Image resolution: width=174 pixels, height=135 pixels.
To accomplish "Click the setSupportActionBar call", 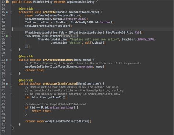I will (41, 26).
